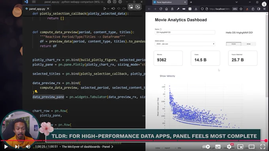Switch to miniplayer mode
The height and width of the screenshot is (151, 269).
(241, 147)
